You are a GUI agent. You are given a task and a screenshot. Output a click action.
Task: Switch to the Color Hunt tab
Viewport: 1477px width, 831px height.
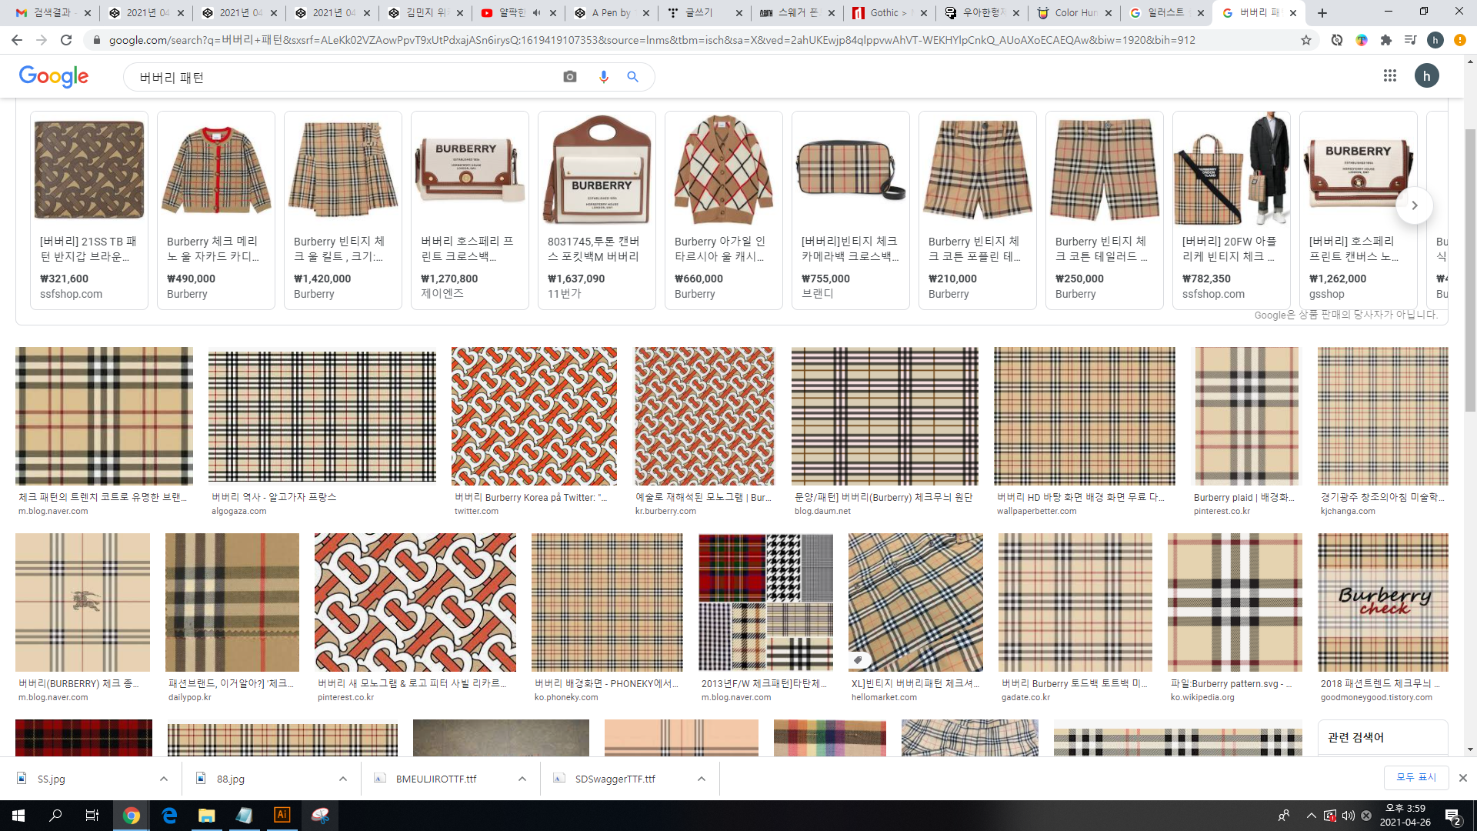click(1075, 13)
